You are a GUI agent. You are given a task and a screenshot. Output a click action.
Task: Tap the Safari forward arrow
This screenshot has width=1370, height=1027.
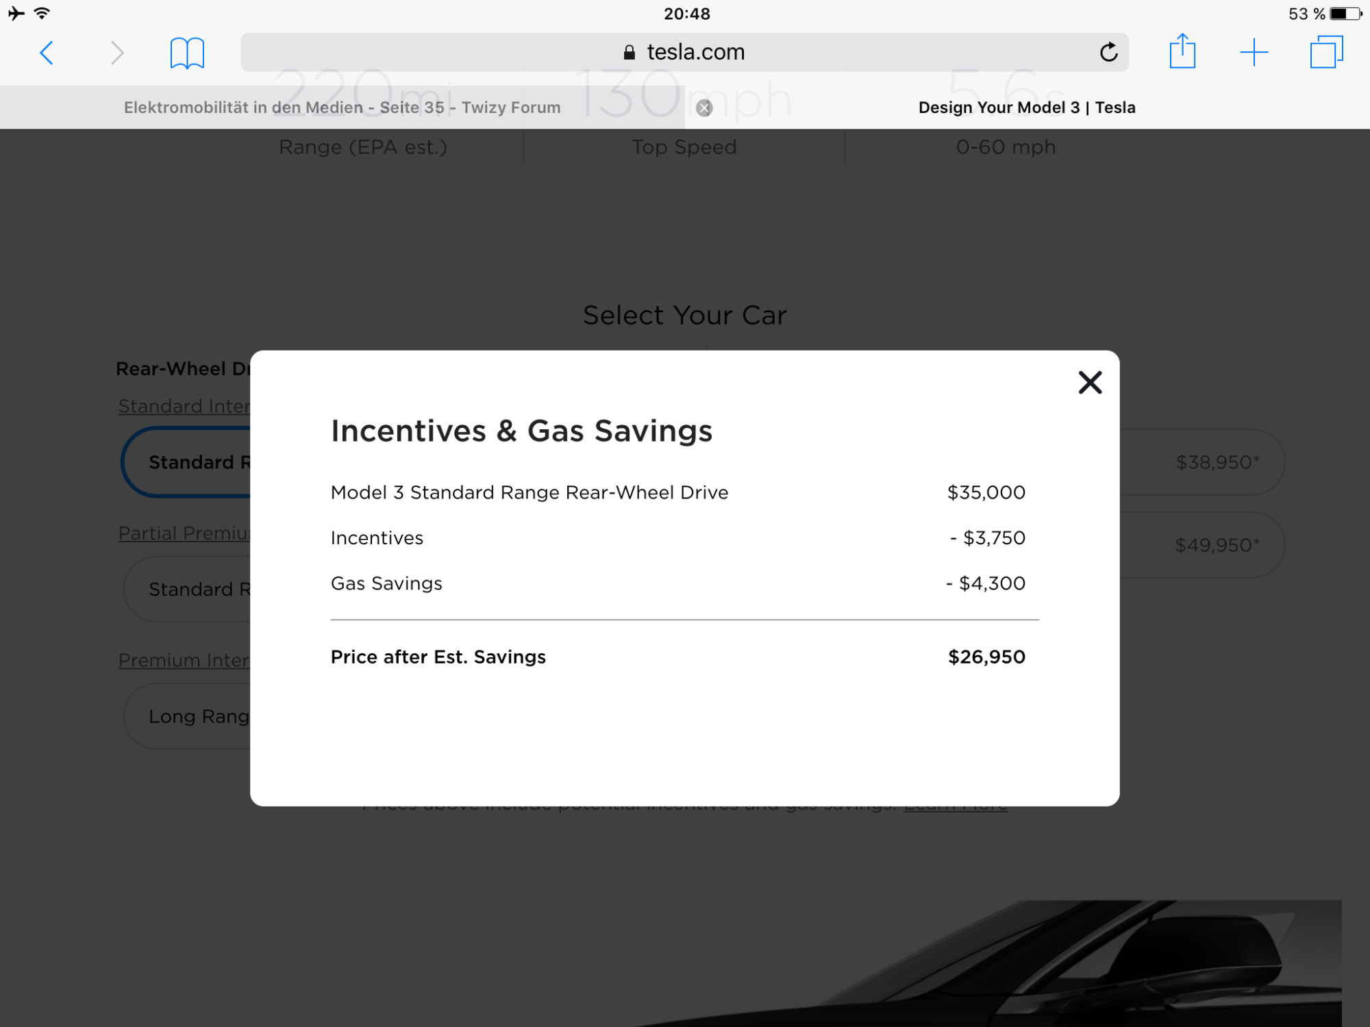coord(117,53)
